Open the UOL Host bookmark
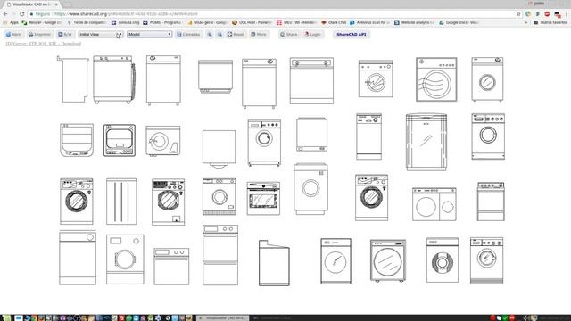 [x=252, y=22]
